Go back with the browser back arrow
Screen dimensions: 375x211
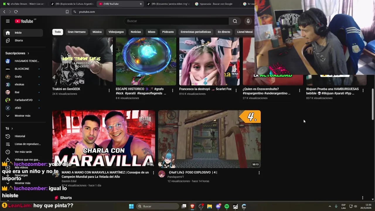coord(4,12)
